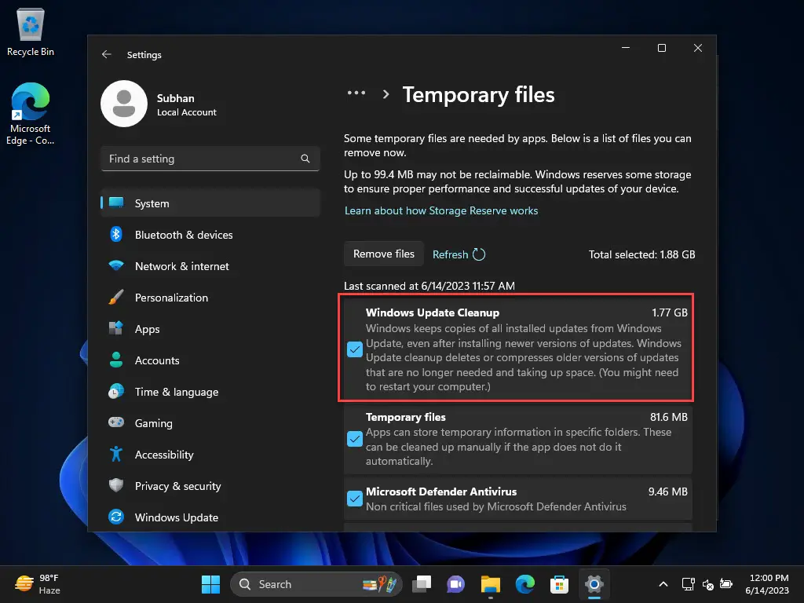Go to Personalization settings
This screenshot has width=804, height=603.
pyautogui.click(x=210, y=297)
